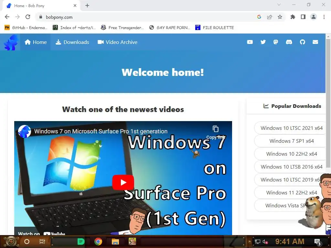Select the Home - Bob Pony tab
The image size is (331, 248).
pos(41,6)
